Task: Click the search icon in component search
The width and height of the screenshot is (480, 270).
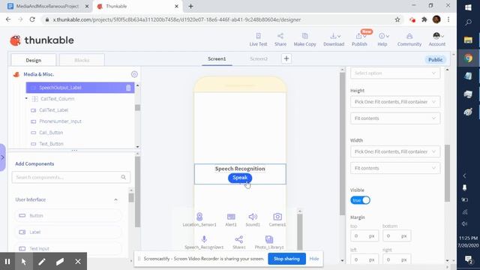Action: pos(123,177)
